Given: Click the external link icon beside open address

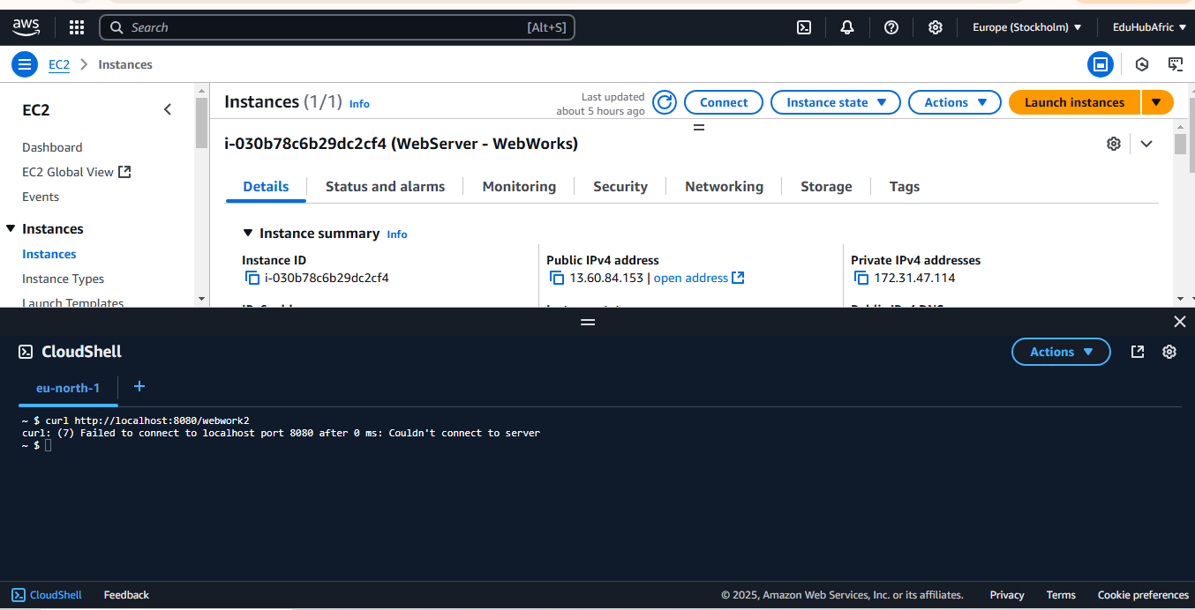Looking at the screenshot, I should (x=739, y=278).
